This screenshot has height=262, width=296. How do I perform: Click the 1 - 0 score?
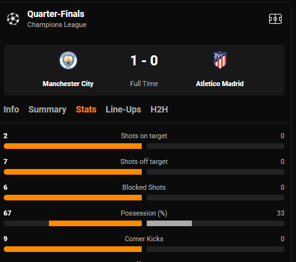point(144,60)
